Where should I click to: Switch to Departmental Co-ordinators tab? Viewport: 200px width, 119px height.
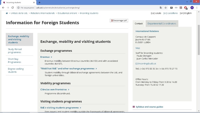pos(162,23)
